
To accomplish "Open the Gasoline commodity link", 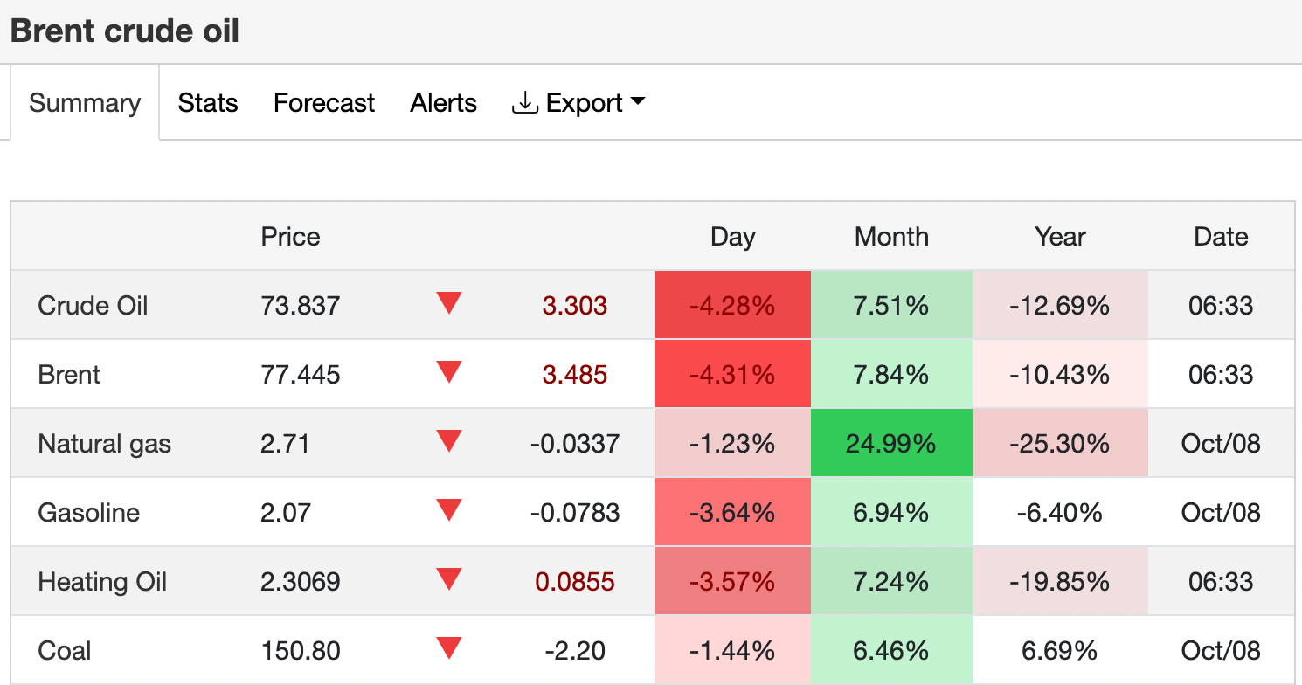I will (x=89, y=512).
